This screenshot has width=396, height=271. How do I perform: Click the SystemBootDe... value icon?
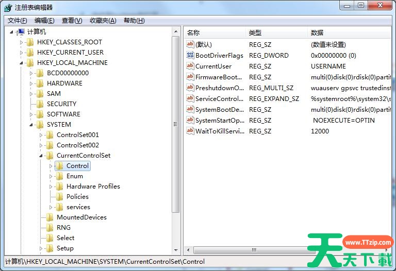point(190,109)
